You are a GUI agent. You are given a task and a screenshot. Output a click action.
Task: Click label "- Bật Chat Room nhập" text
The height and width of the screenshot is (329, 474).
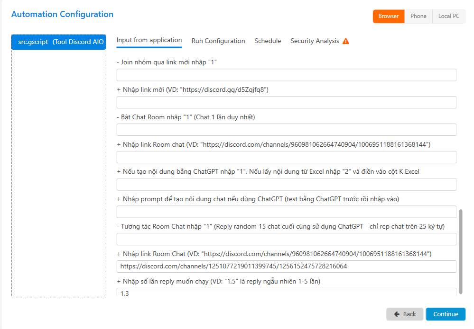click(x=186, y=117)
